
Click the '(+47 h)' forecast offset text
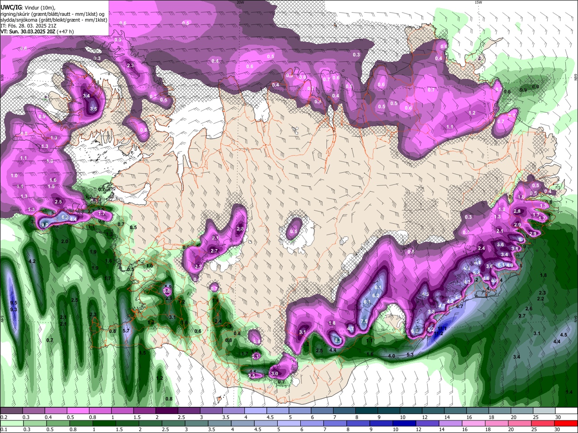coord(65,32)
